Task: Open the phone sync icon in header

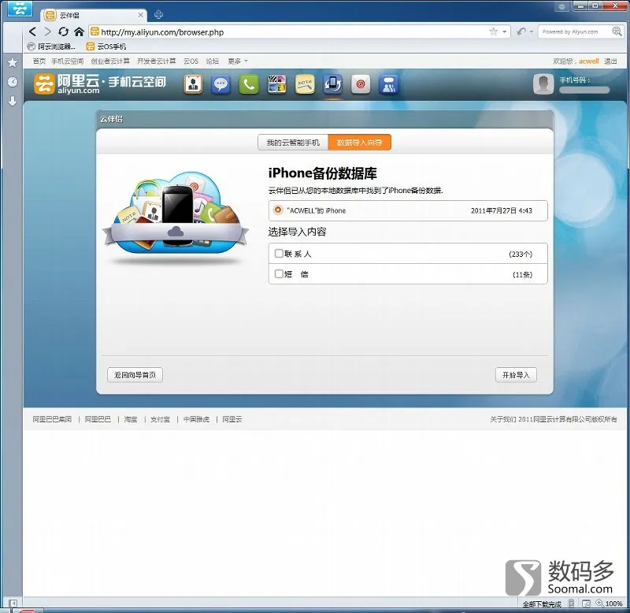Action: tap(332, 84)
